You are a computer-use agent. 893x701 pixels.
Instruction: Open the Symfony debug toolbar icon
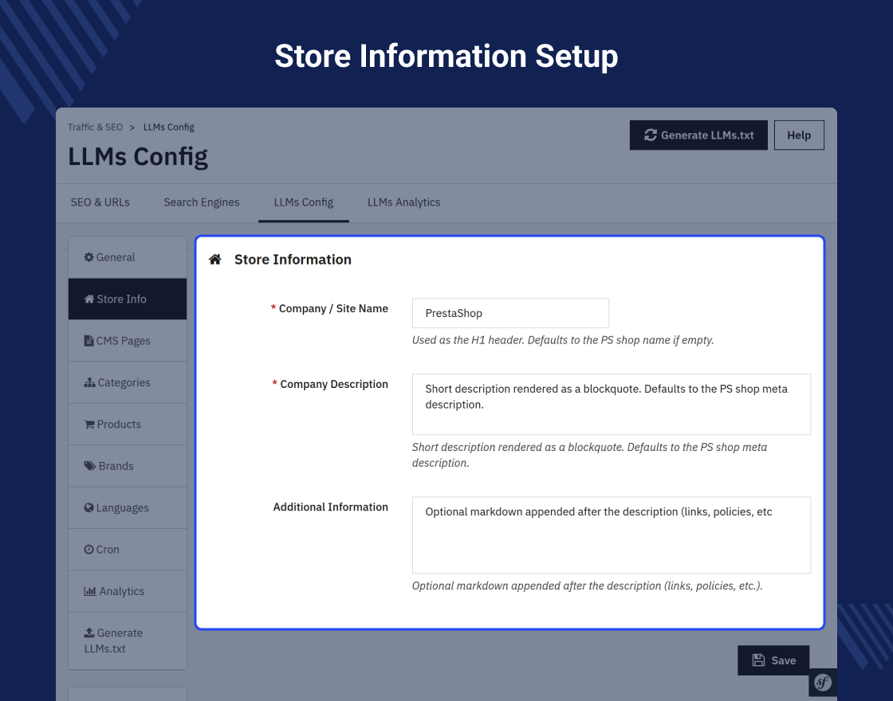tap(823, 682)
